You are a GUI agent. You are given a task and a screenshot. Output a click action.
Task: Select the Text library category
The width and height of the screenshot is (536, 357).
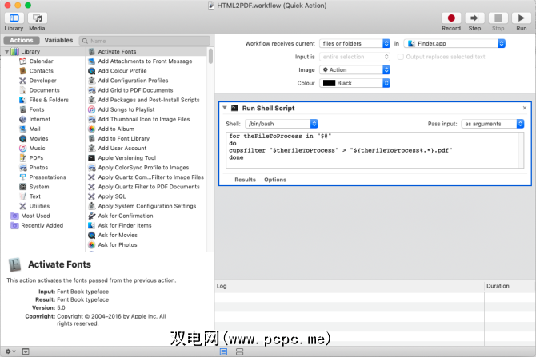click(x=34, y=196)
